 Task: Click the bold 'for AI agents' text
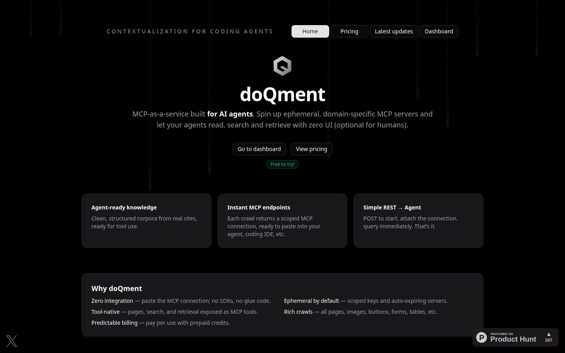pyautogui.click(x=230, y=114)
